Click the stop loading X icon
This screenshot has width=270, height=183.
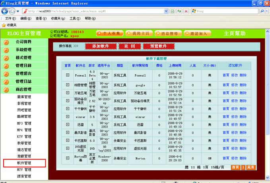186,11
